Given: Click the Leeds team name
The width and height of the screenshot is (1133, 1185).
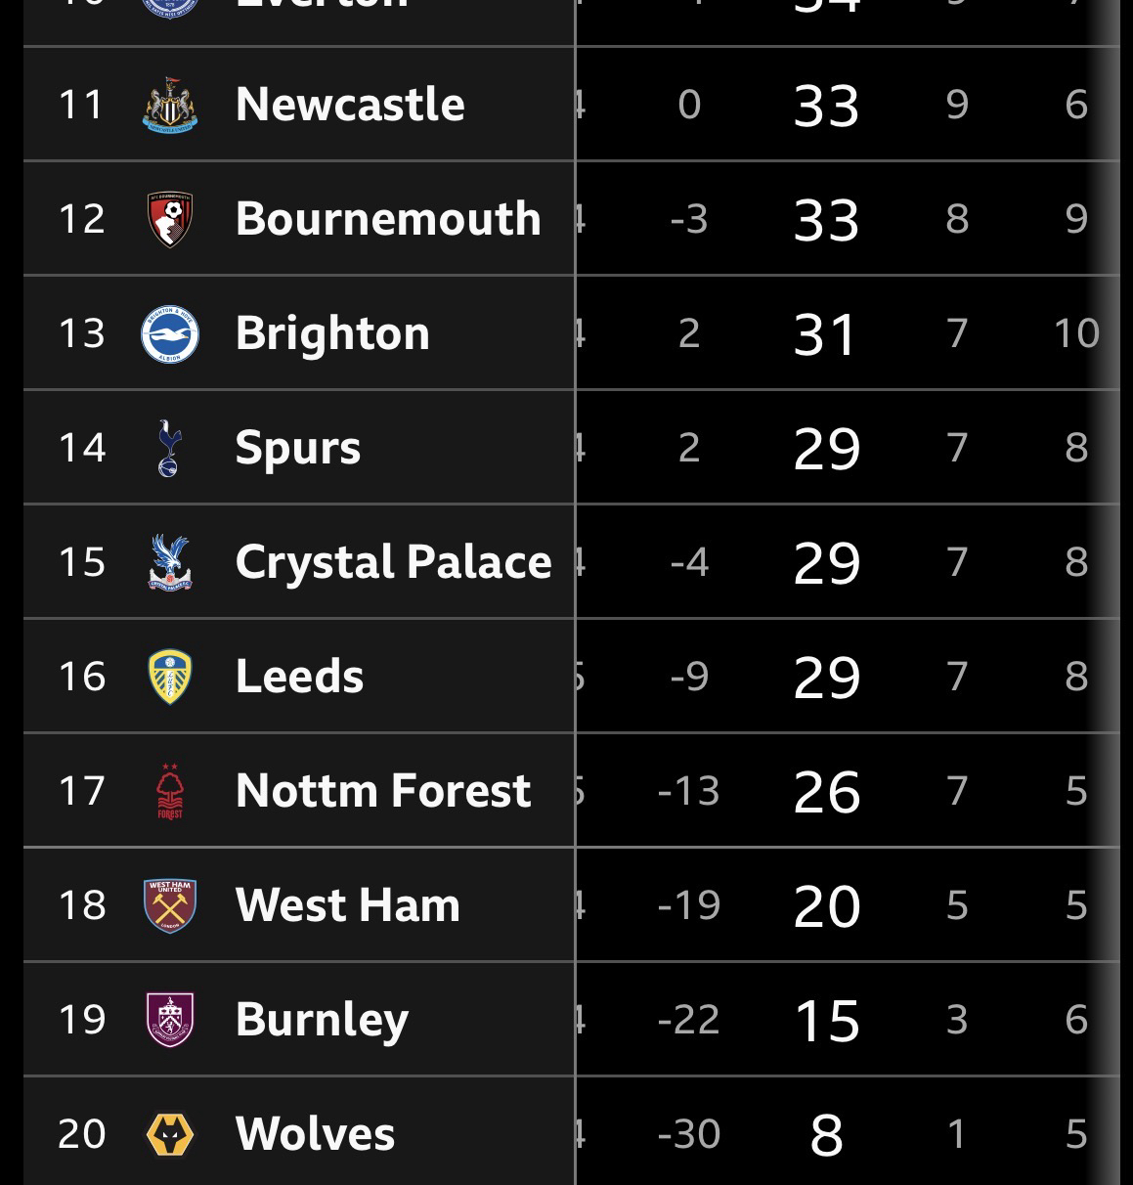Looking at the screenshot, I should (x=299, y=677).
